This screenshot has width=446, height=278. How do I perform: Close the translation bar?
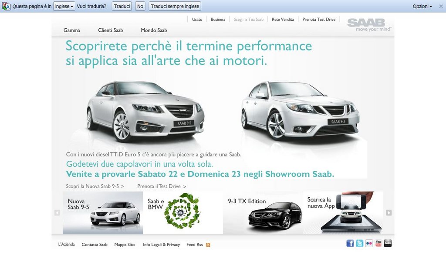[441, 6]
